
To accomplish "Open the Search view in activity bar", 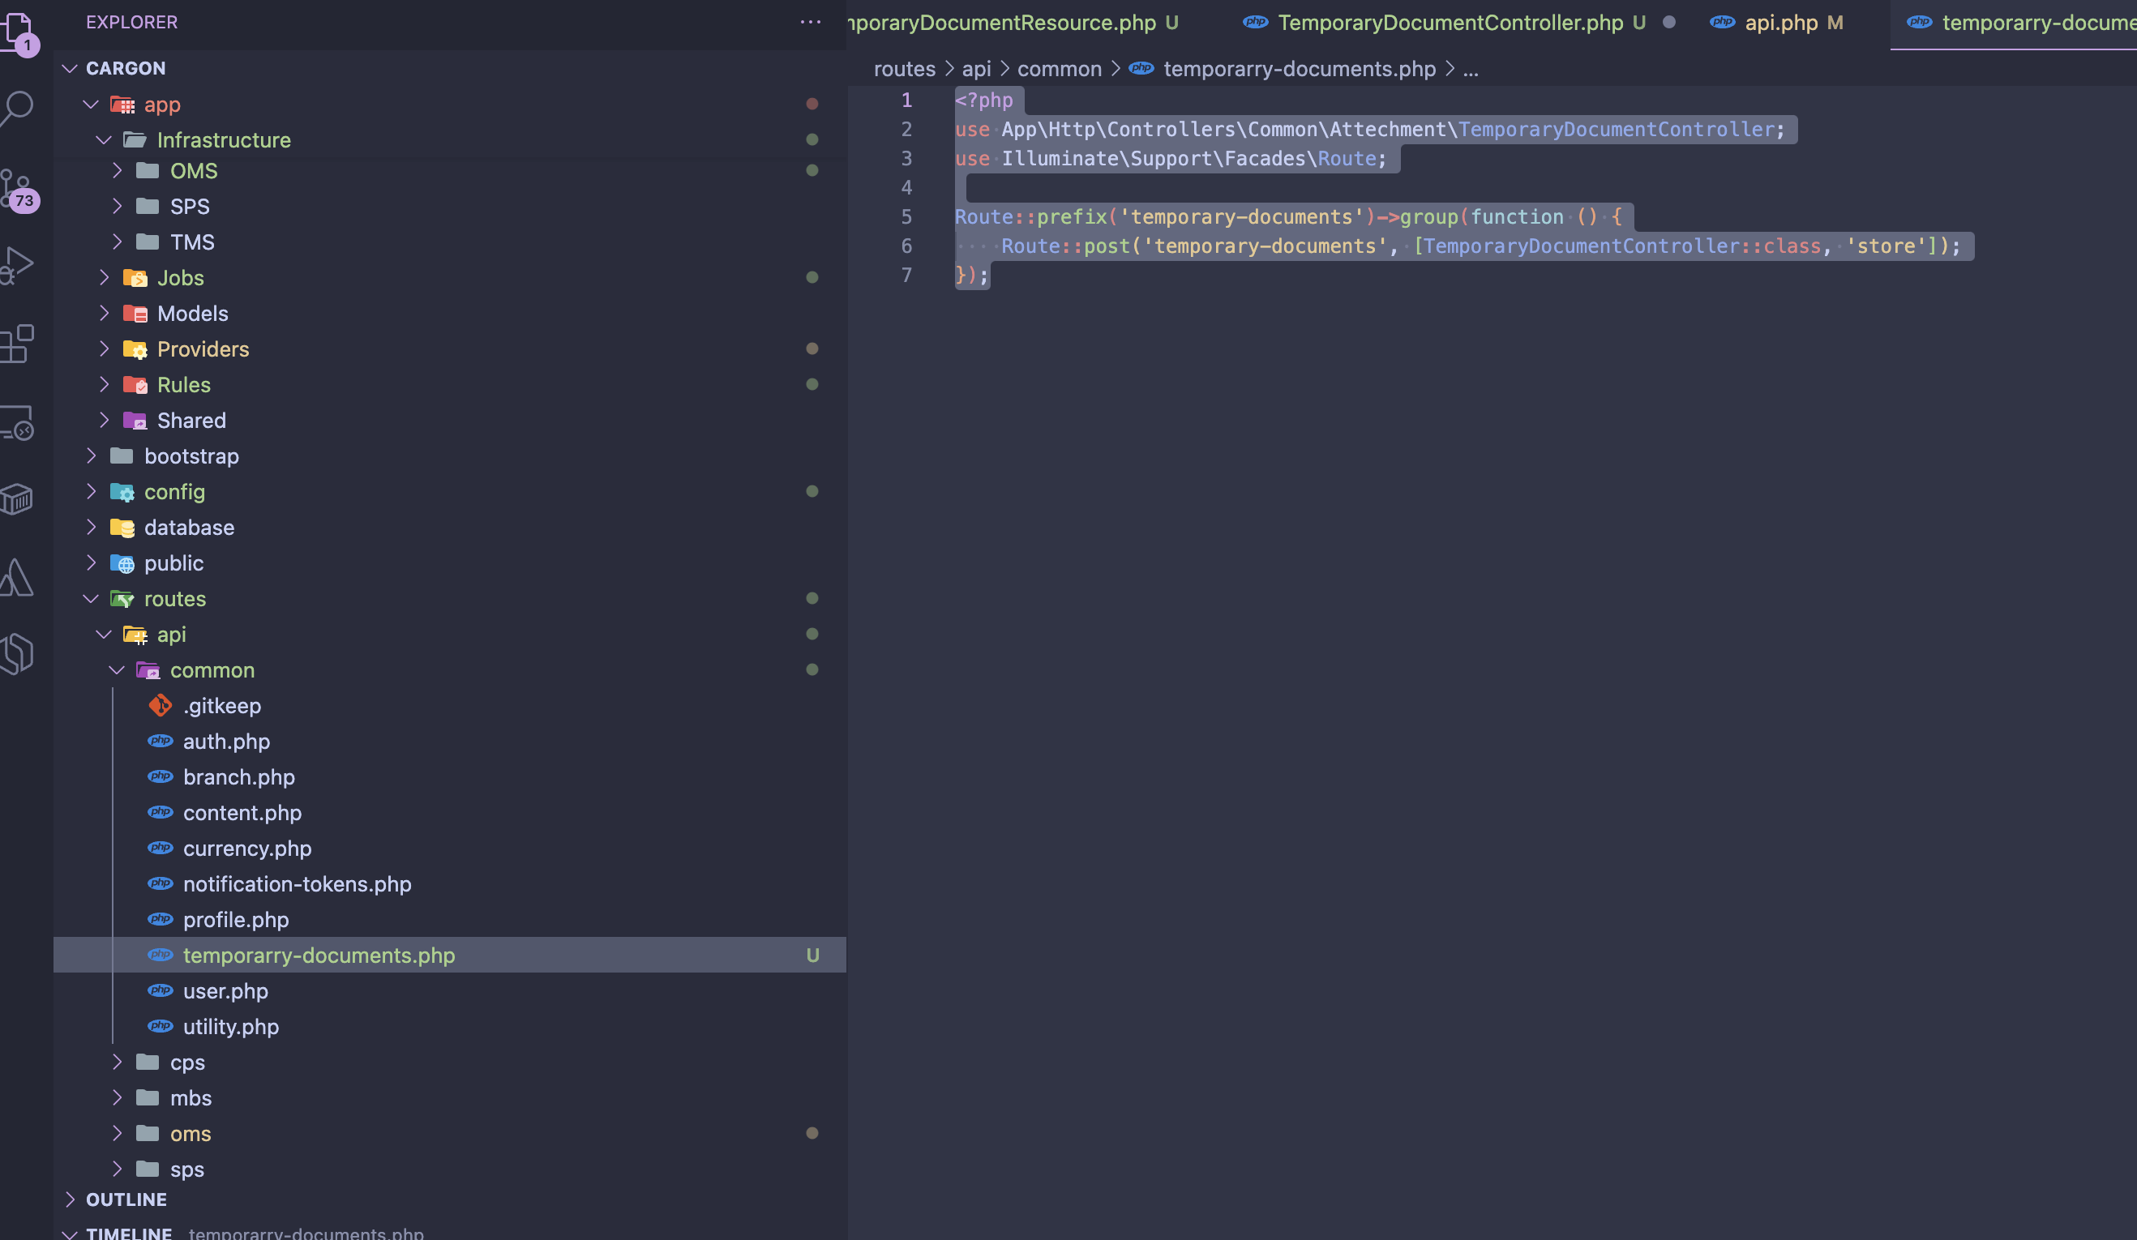I will (19, 108).
